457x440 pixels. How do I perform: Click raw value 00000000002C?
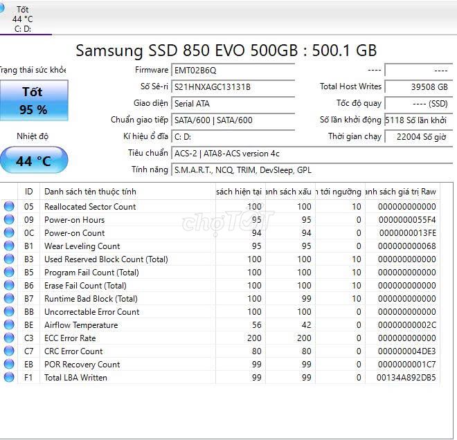tap(407, 325)
